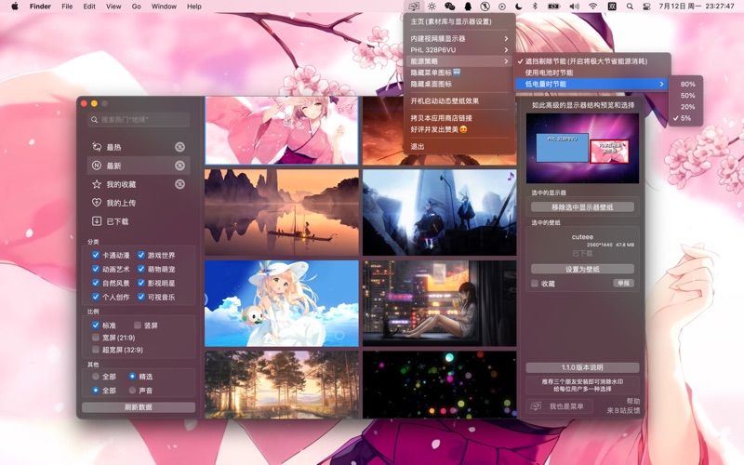The width and height of the screenshot is (744, 465).
Task: Enable the 宽屏 (21:9) ratio checkbox
Action: (96, 338)
